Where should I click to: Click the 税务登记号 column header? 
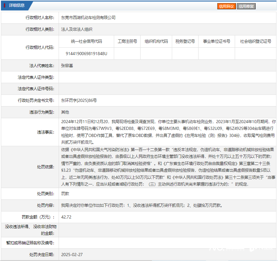185,42
